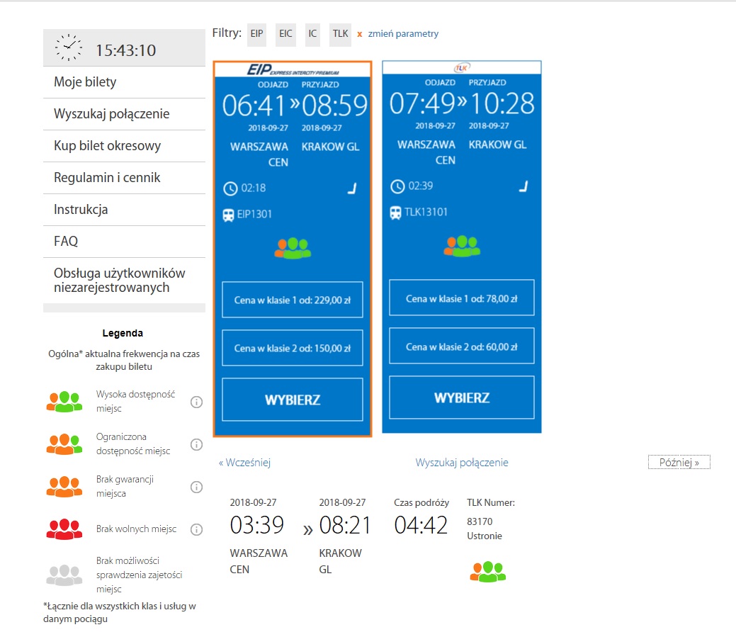Select class 1 price 229,00 zł on EIP

tap(293, 300)
